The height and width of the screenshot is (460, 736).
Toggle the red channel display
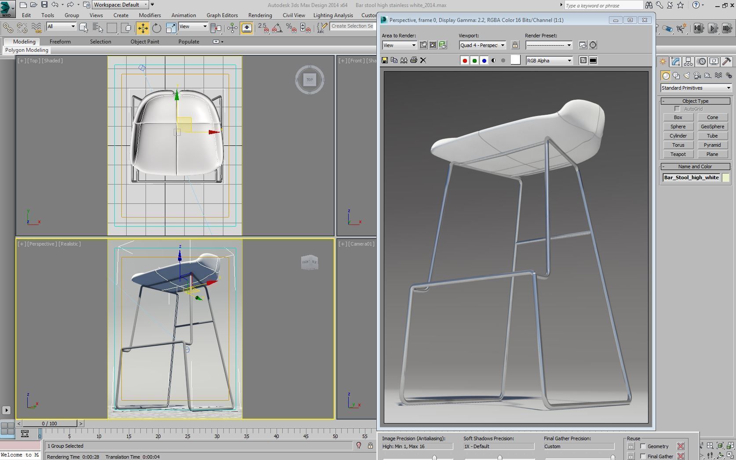465,61
